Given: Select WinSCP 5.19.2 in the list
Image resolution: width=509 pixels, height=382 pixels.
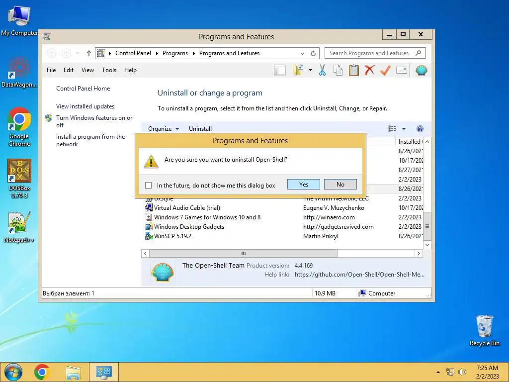Looking at the screenshot, I should pyautogui.click(x=282, y=236).
